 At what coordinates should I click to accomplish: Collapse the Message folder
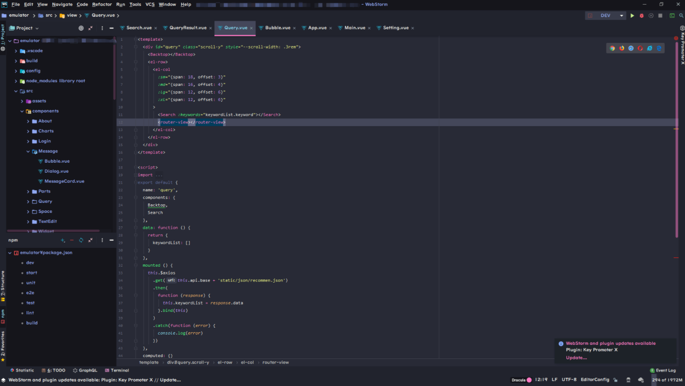pyautogui.click(x=28, y=151)
